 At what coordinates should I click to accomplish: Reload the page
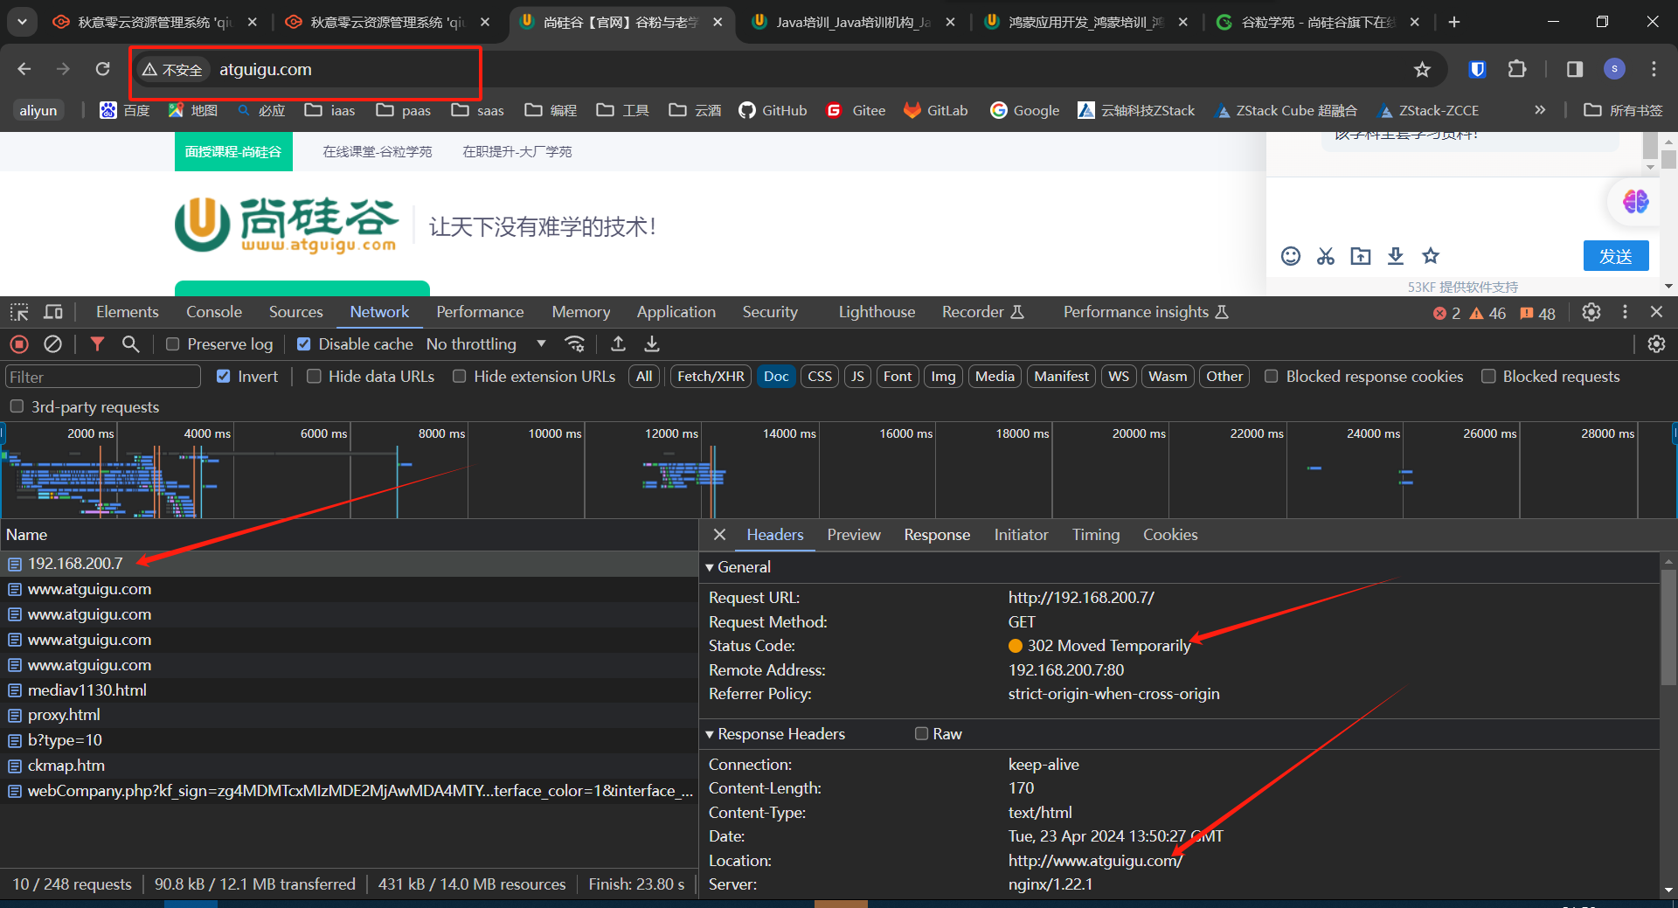coord(102,69)
